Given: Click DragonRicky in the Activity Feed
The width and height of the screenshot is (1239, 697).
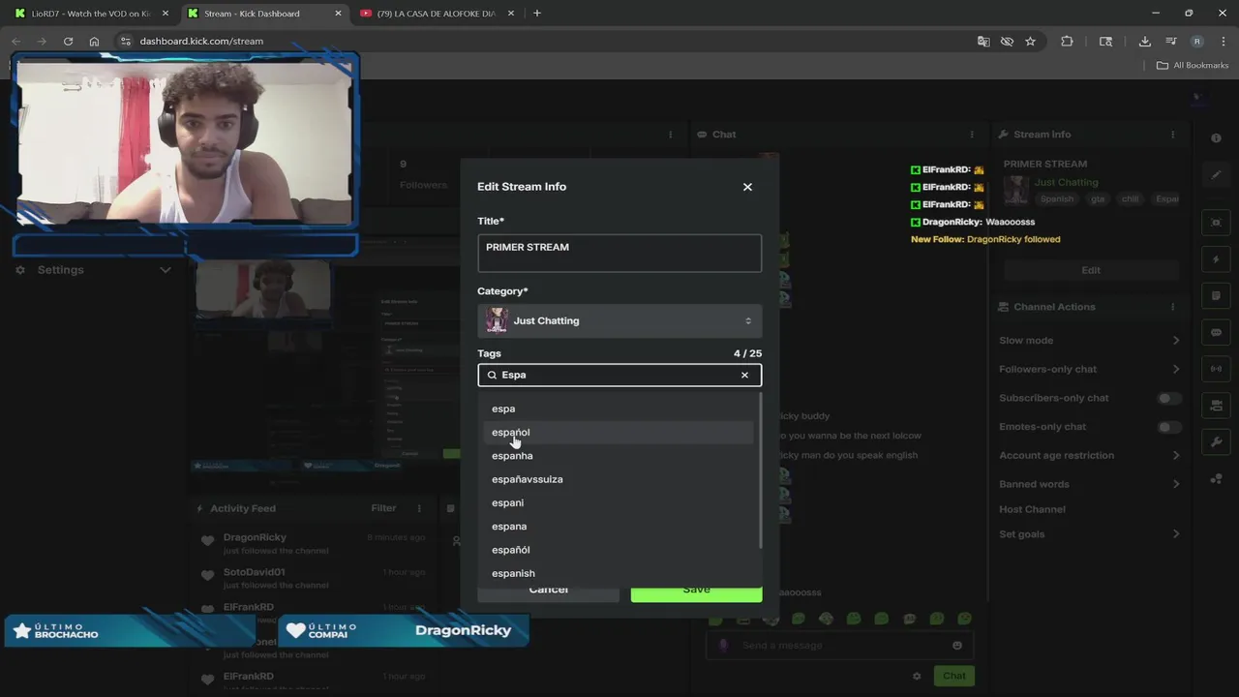Looking at the screenshot, I should [x=255, y=537].
